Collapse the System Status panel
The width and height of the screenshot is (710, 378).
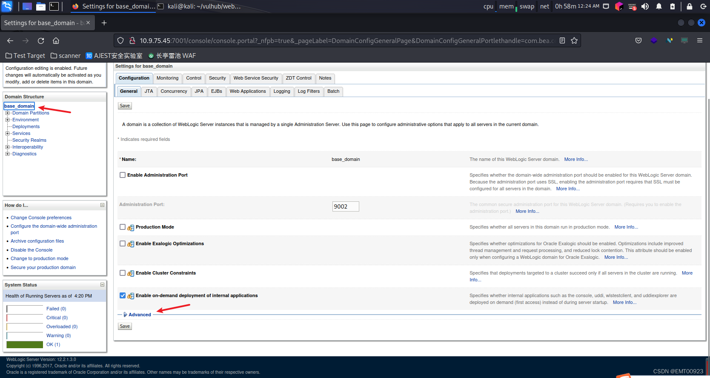pos(102,285)
